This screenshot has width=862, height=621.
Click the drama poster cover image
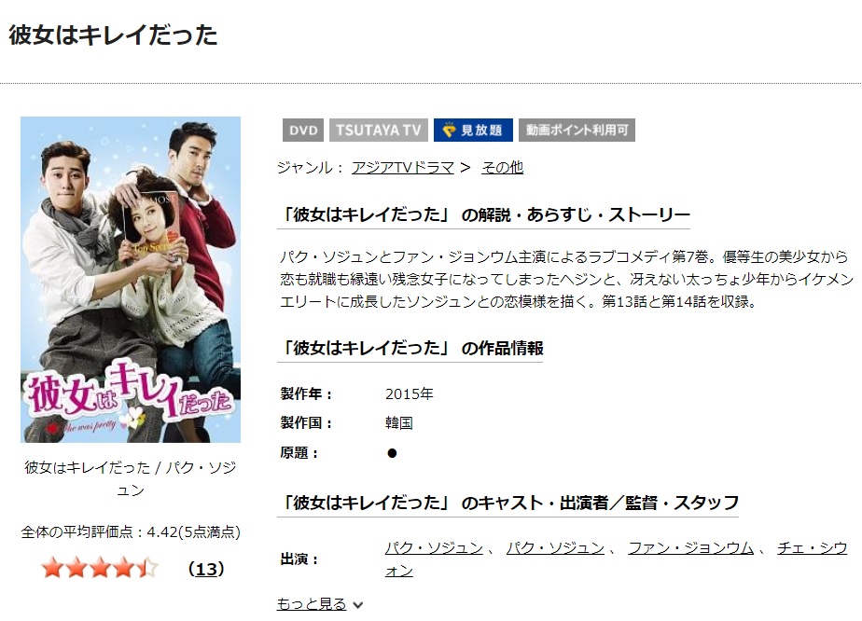pyautogui.click(x=131, y=280)
